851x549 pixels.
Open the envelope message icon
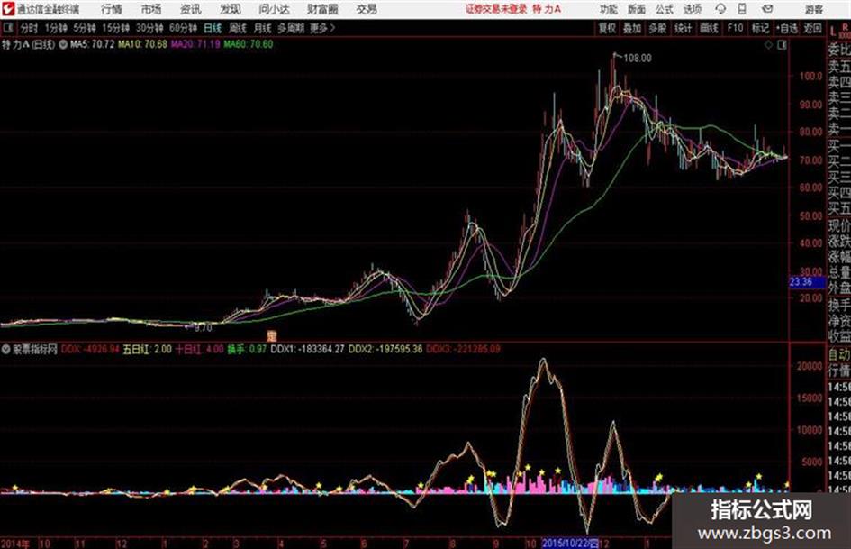click(x=767, y=9)
